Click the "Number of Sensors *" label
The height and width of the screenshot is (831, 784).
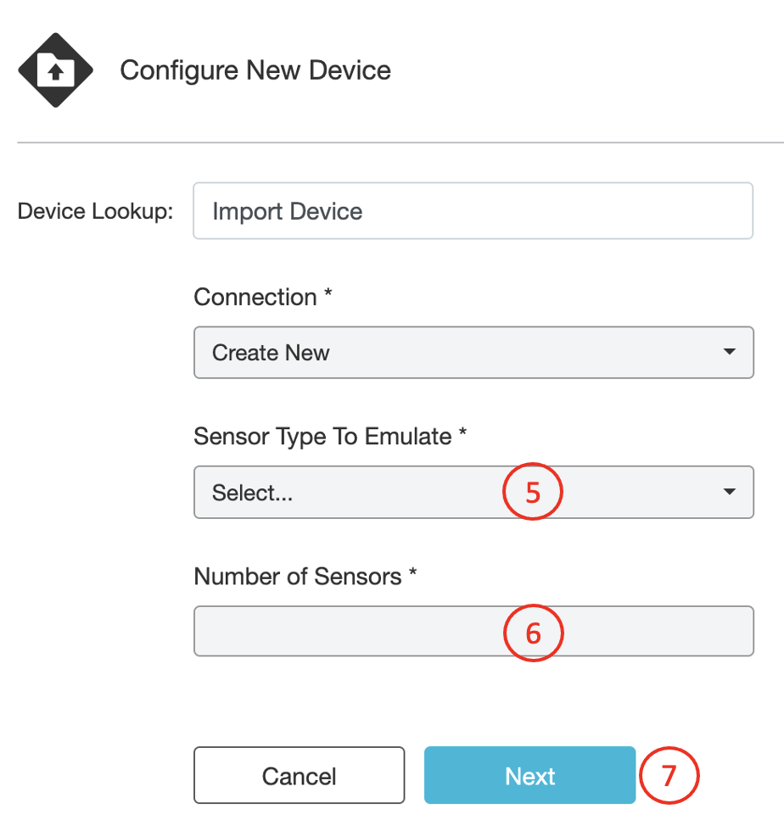(305, 577)
